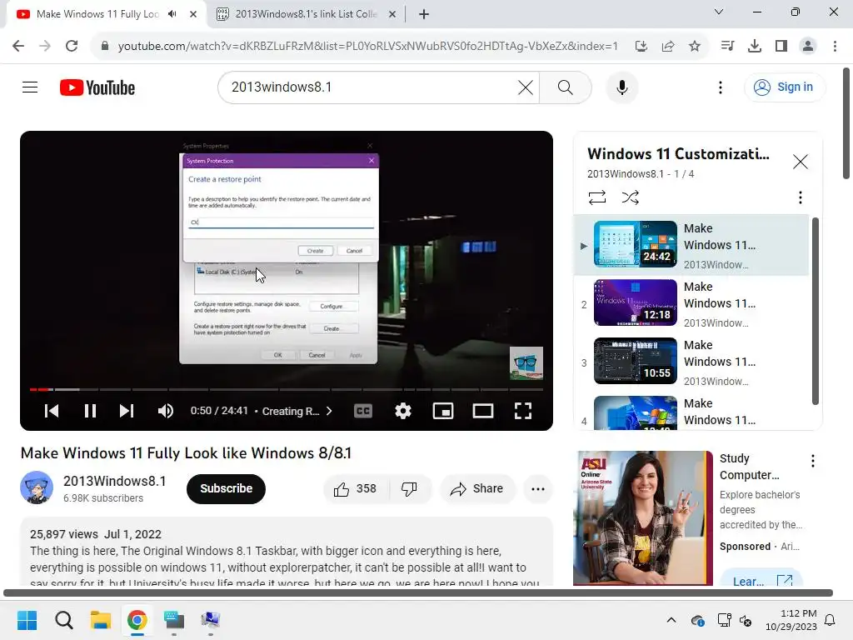
Task: Toggle shuffle playlist
Action: click(x=630, y=197)
